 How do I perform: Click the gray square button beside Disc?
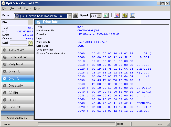click(x=30, y=22)
